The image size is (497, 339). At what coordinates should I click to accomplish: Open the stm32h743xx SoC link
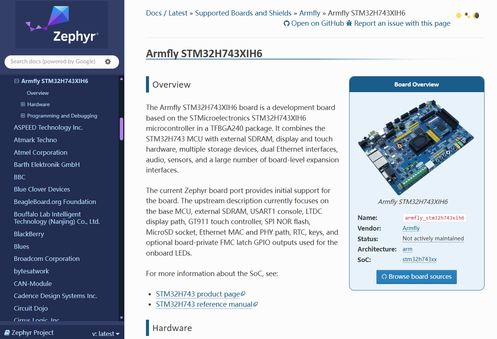(x=420, y=260)
